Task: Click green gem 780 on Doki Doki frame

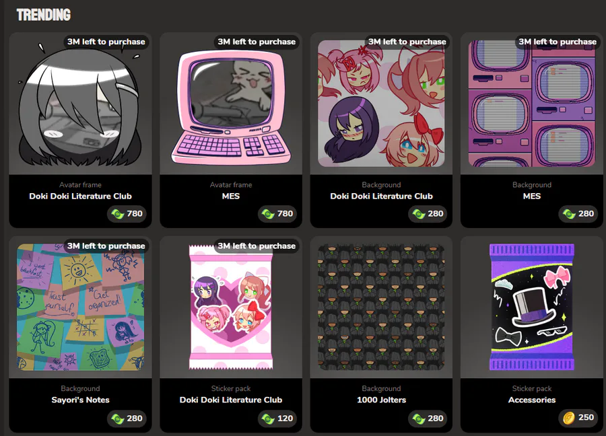Action: [x=127, y=213]
